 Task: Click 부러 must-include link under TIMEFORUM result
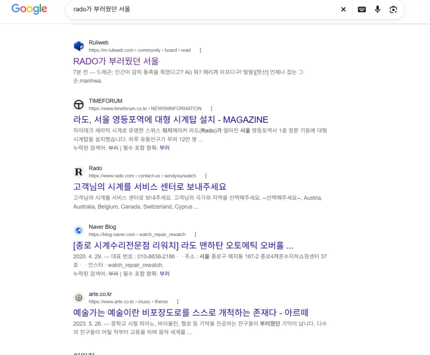pos(164,148)
